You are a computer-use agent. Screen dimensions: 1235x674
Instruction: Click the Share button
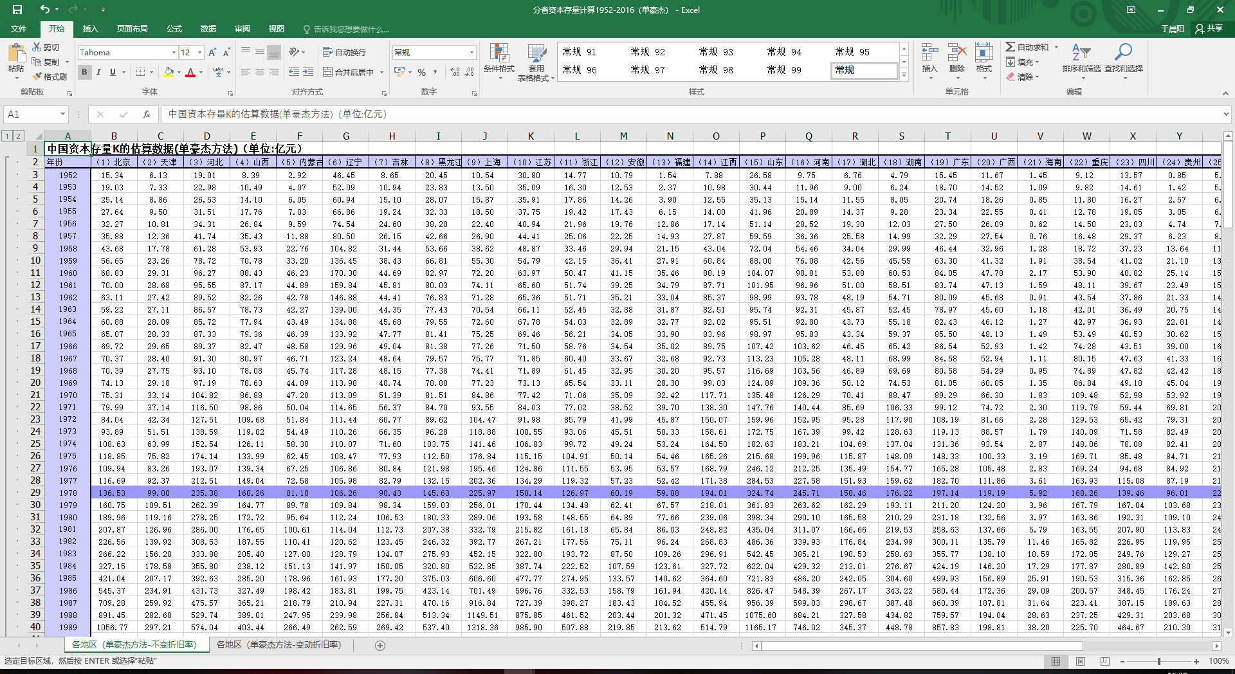[x=1209, y=29]
